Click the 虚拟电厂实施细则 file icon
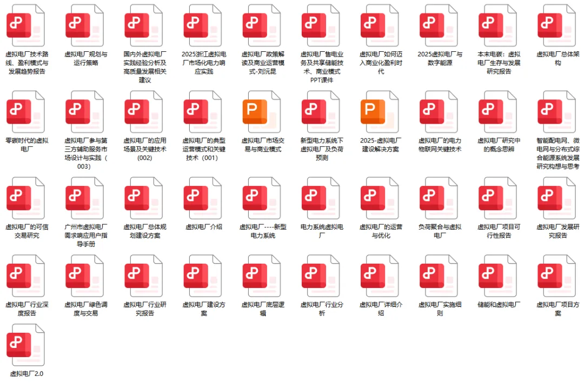The width and height of the screenshot is (584, 383). point(439,276)
